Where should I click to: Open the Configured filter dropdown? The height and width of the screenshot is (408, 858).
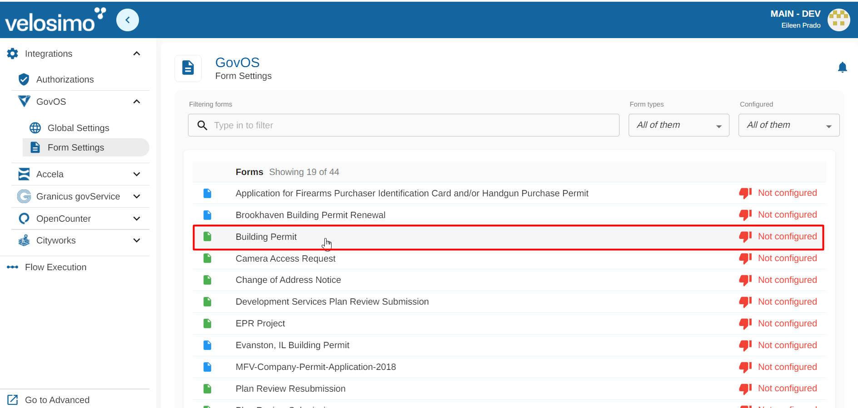pyautogui.click(x=789, y=125)
